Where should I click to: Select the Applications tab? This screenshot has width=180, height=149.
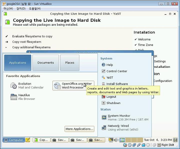[18, 63]
